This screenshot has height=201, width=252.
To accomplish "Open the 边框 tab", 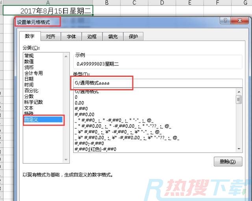I will [x=92, y=37].
